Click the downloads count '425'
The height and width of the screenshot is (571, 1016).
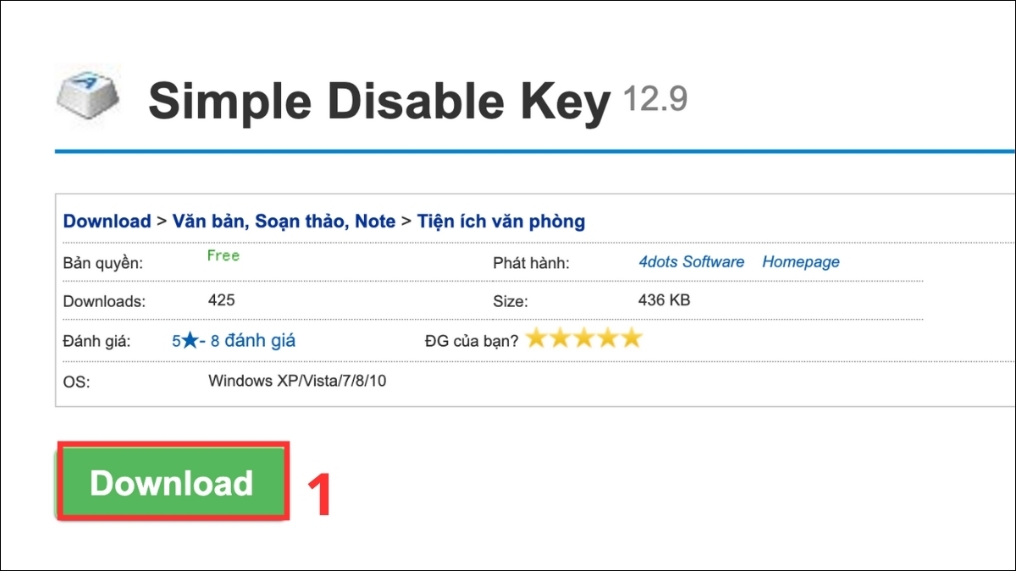(x=222, y=299)
